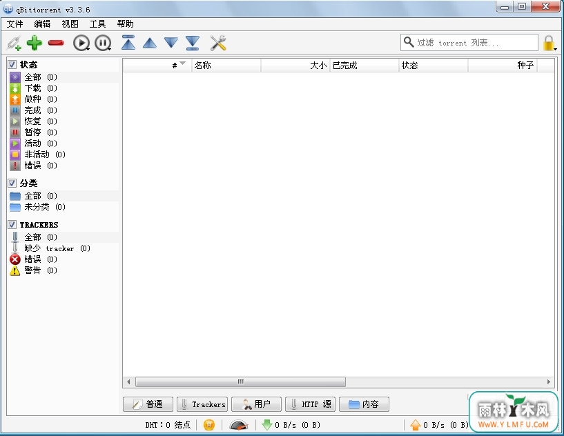Sort by 状态 column header in torrent list
The height and width of the screenshot is (436, 564).
[434, 66]
